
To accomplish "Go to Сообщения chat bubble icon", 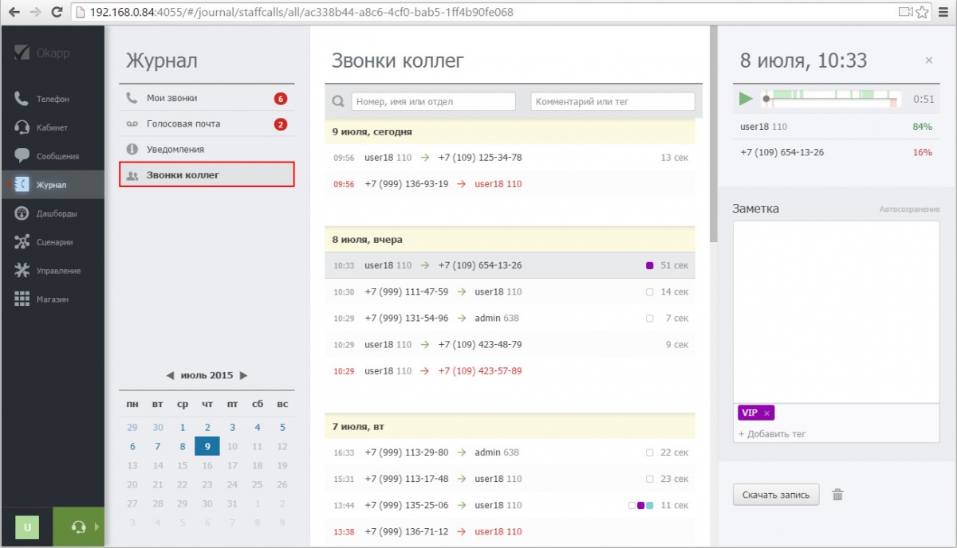I will [x=22, y=156].
